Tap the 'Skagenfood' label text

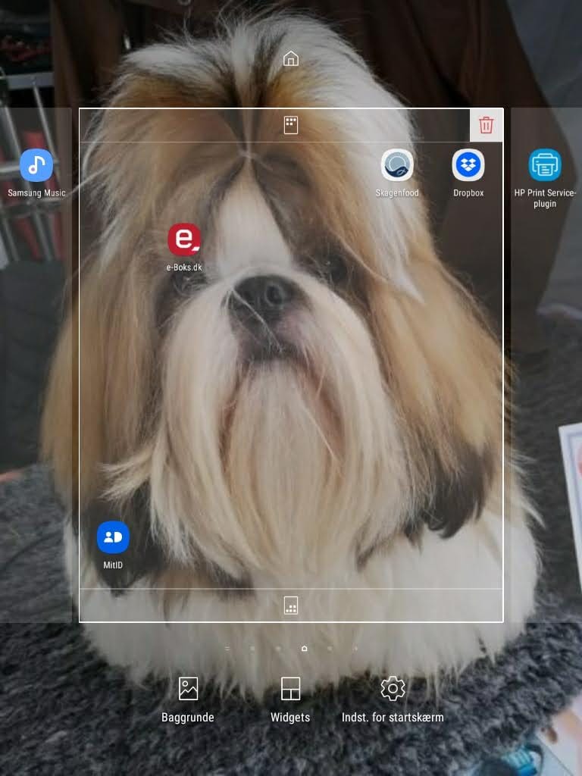[397, 193]
